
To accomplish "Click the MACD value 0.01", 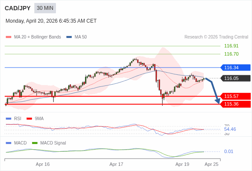I will click(x=229, y=151).
